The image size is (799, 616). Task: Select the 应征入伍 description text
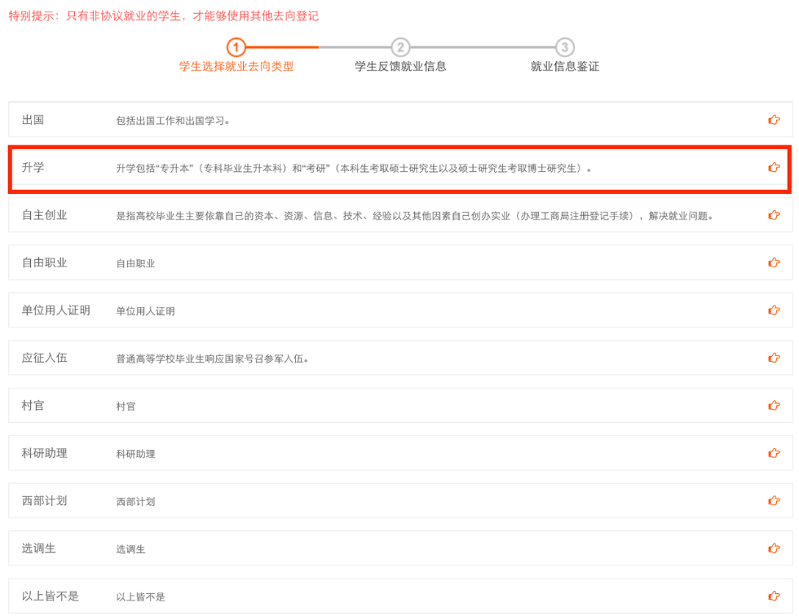pyautogui.click(x=212, y=359)
